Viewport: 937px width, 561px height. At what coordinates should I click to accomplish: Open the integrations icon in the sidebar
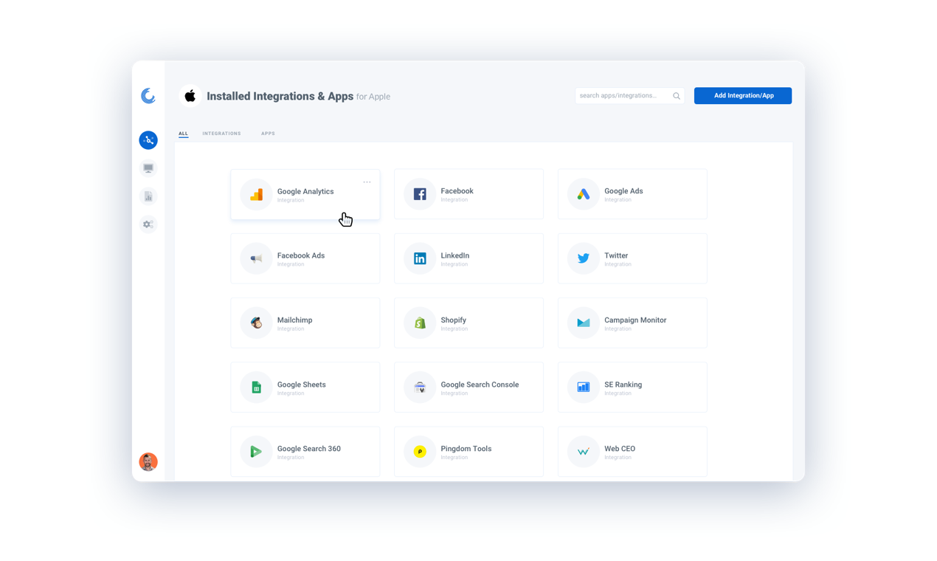click(148, 140)
